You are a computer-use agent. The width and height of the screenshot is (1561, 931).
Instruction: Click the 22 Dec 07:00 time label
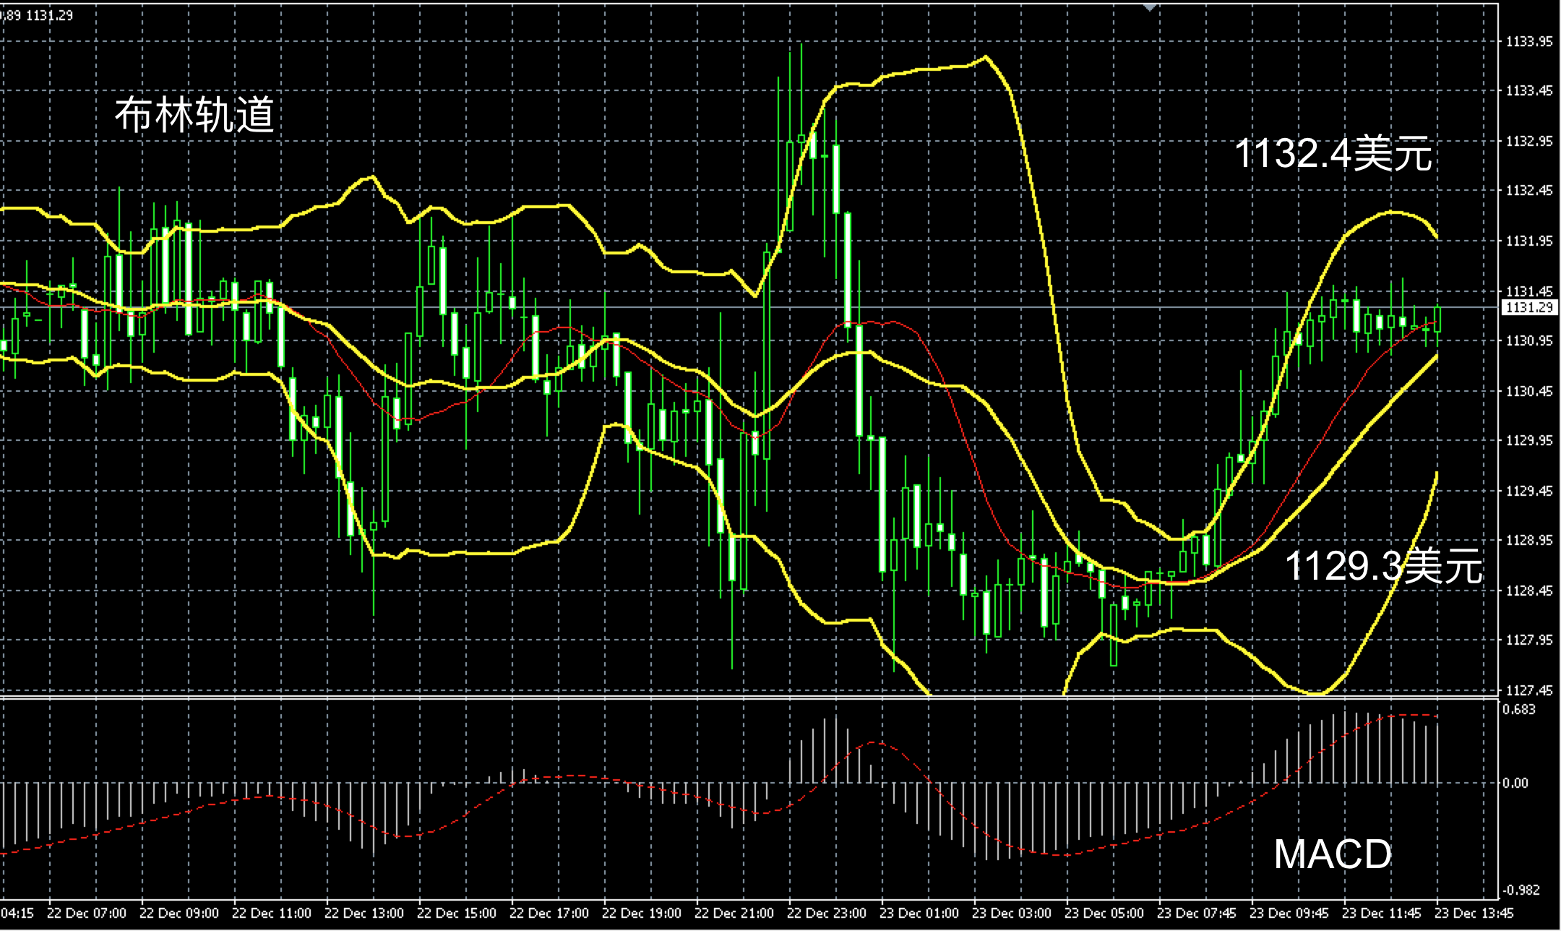click(x=86, y=914)
